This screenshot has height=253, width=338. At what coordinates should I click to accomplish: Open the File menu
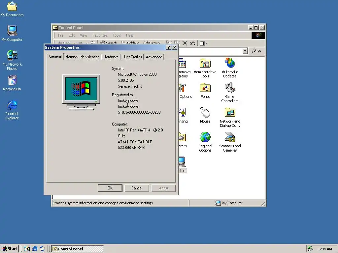pyautogui.click(x=61, y=35)
